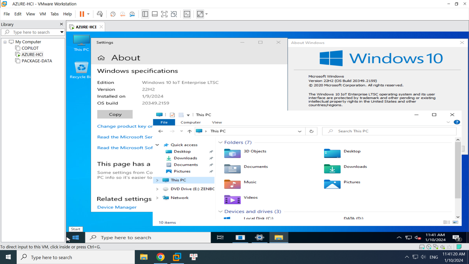Open the VMware snapshot manager

tap(132, 14)
